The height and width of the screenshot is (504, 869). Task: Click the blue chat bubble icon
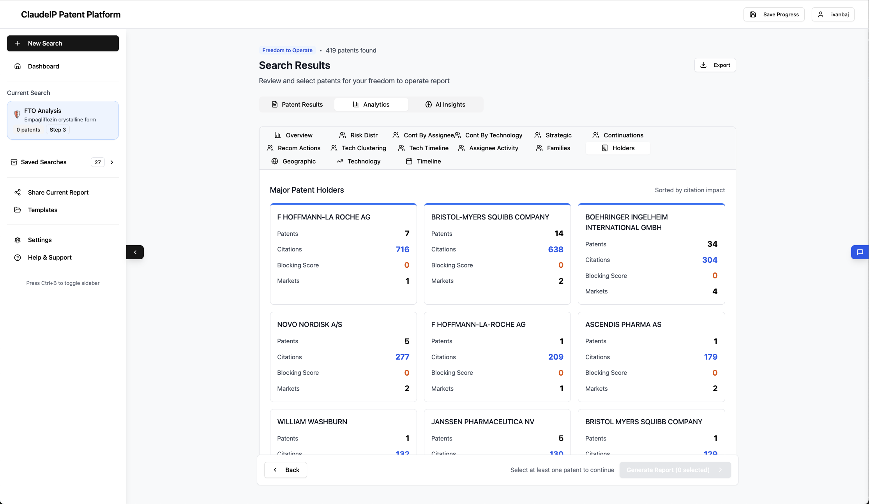(x=860, y=252)
